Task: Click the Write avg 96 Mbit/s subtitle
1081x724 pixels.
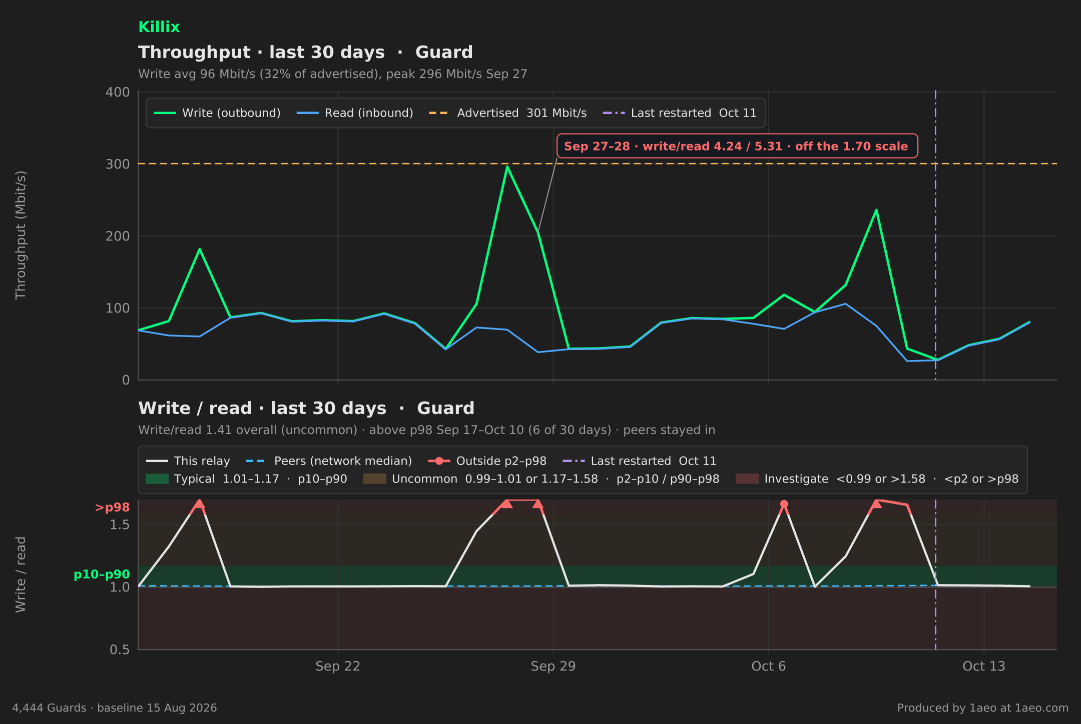Action: [333, 74]
